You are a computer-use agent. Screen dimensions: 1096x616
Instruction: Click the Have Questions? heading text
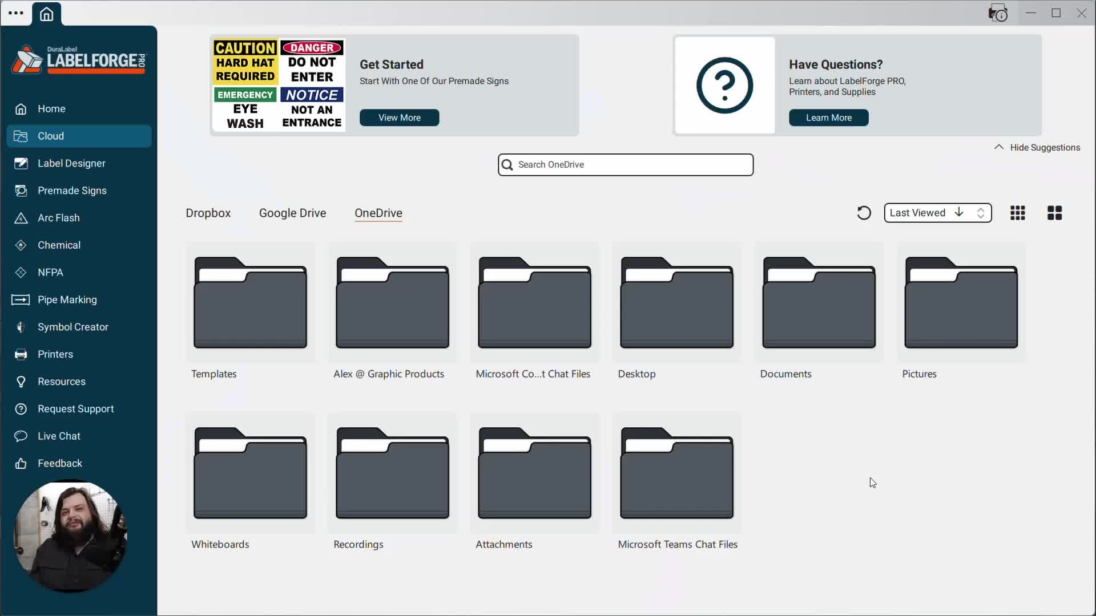click(836, 65)
